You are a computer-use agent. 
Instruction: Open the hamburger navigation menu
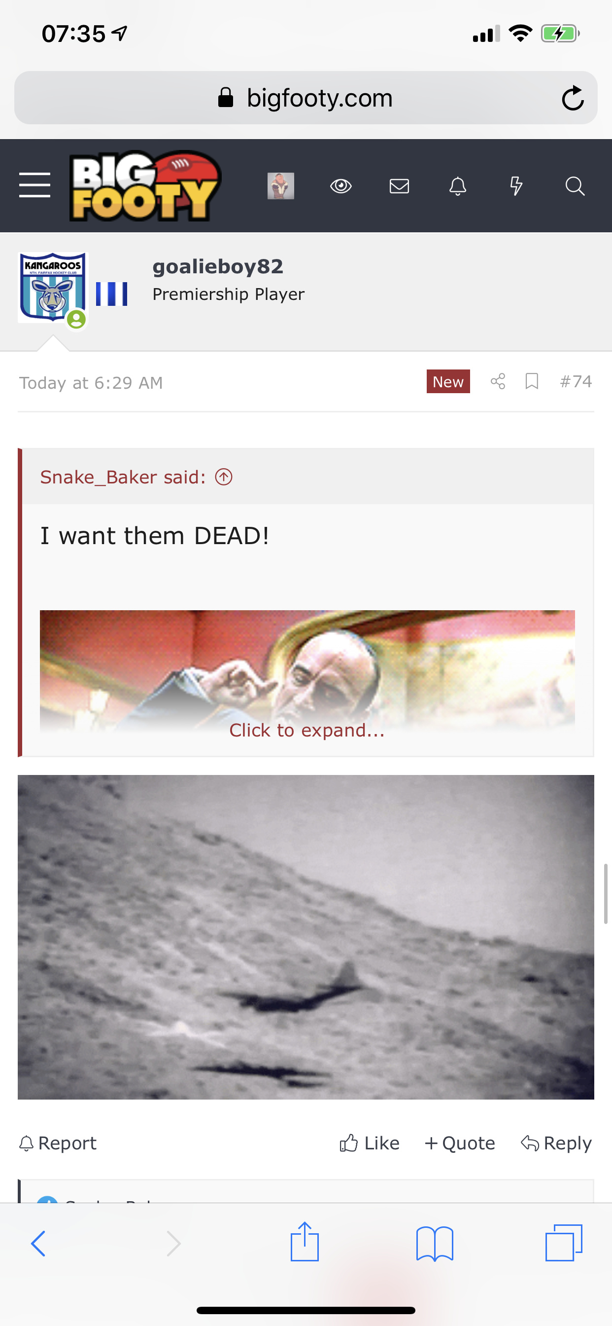click(x=34, y=185)
